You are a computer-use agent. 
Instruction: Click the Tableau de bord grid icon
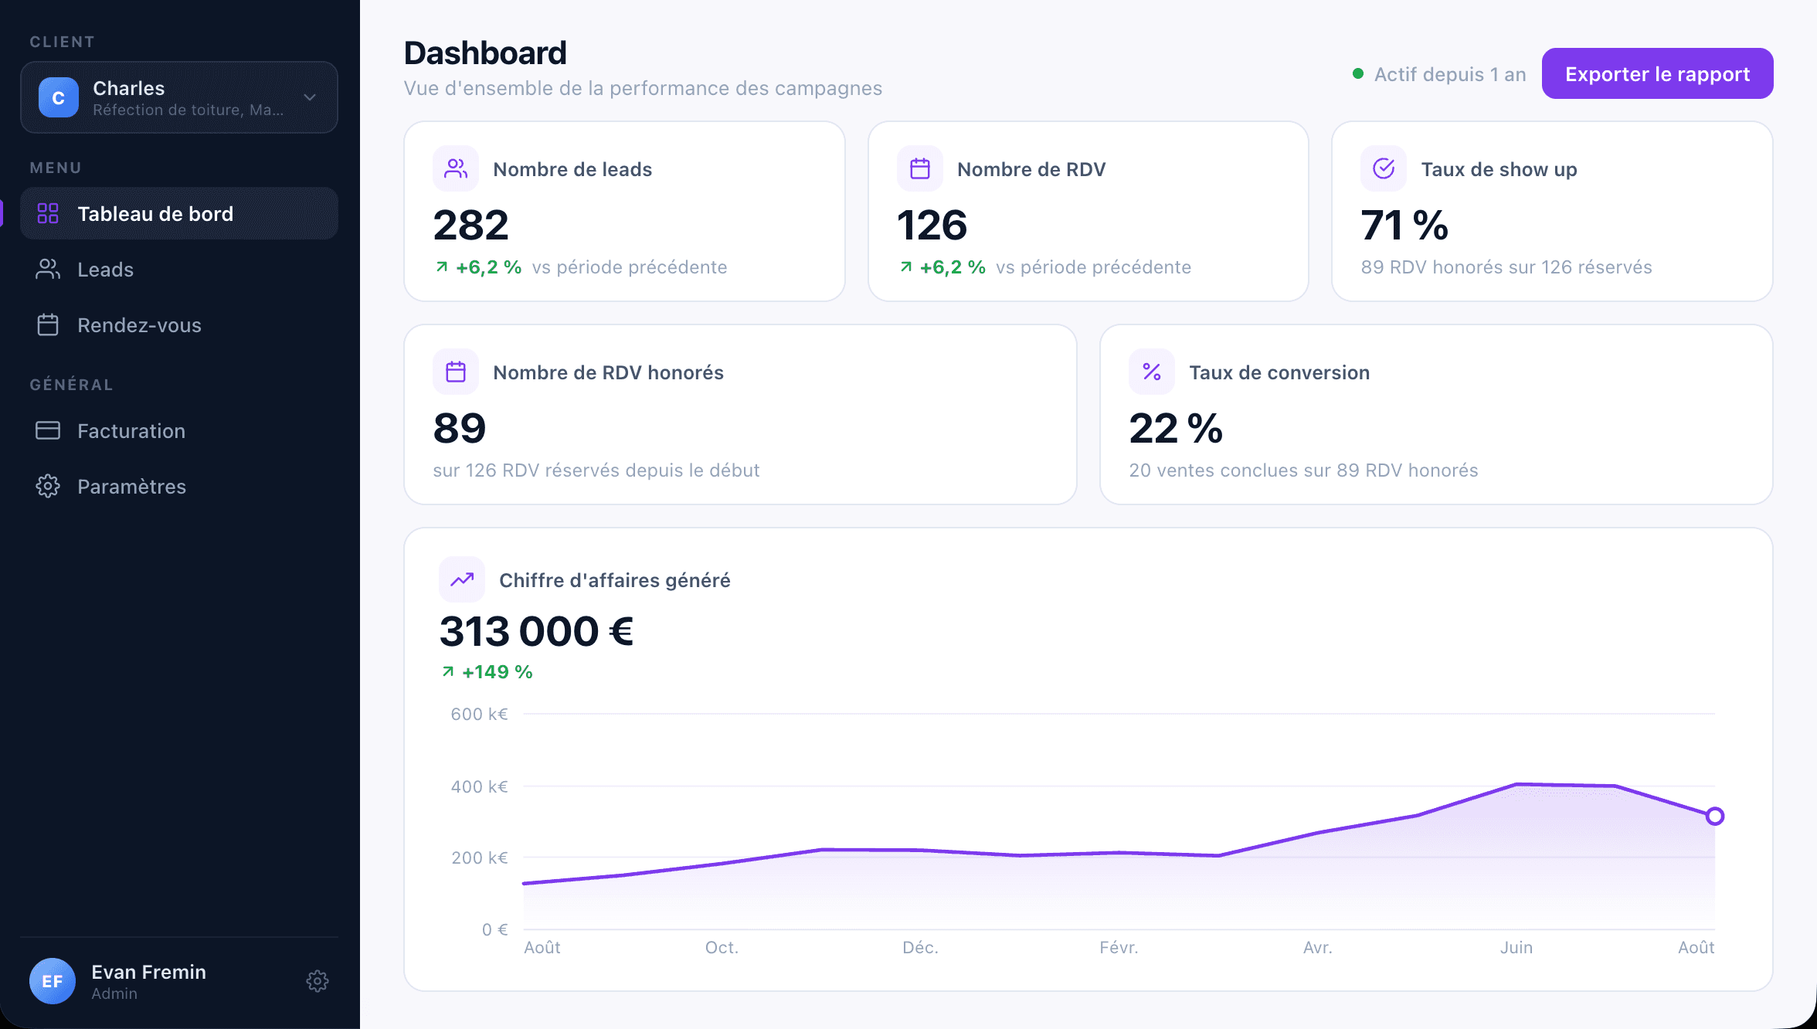[x=48, y=213]
